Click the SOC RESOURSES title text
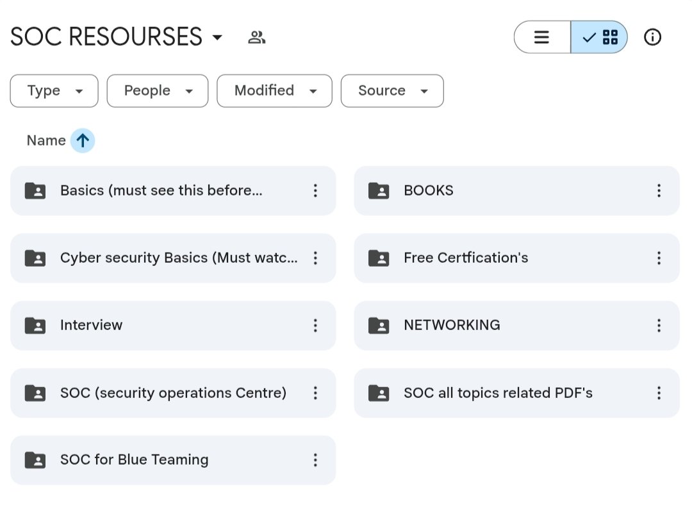Screen dimensions: 692x505 [x=106, y=37]
